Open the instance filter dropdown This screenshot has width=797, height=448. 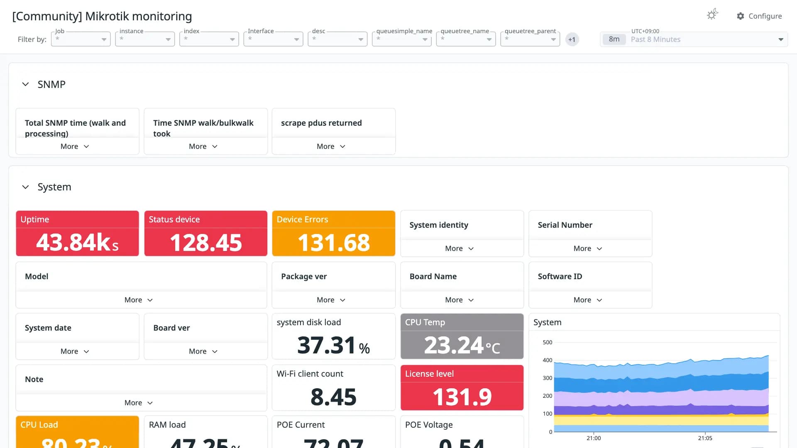[x=145, y=39]
